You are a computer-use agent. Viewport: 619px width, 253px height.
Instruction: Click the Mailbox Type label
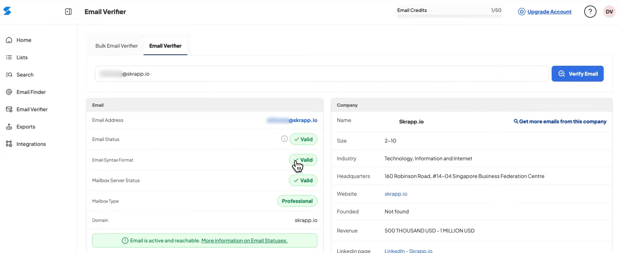pyautogui.click(x=105, y=201)
